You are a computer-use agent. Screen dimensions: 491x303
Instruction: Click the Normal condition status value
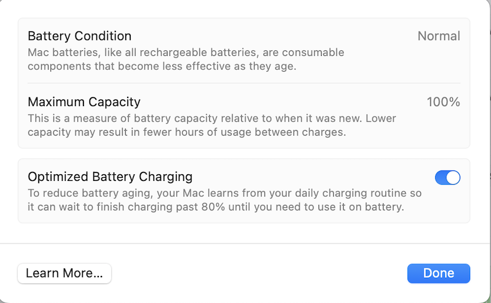click(x=438, y=36)
